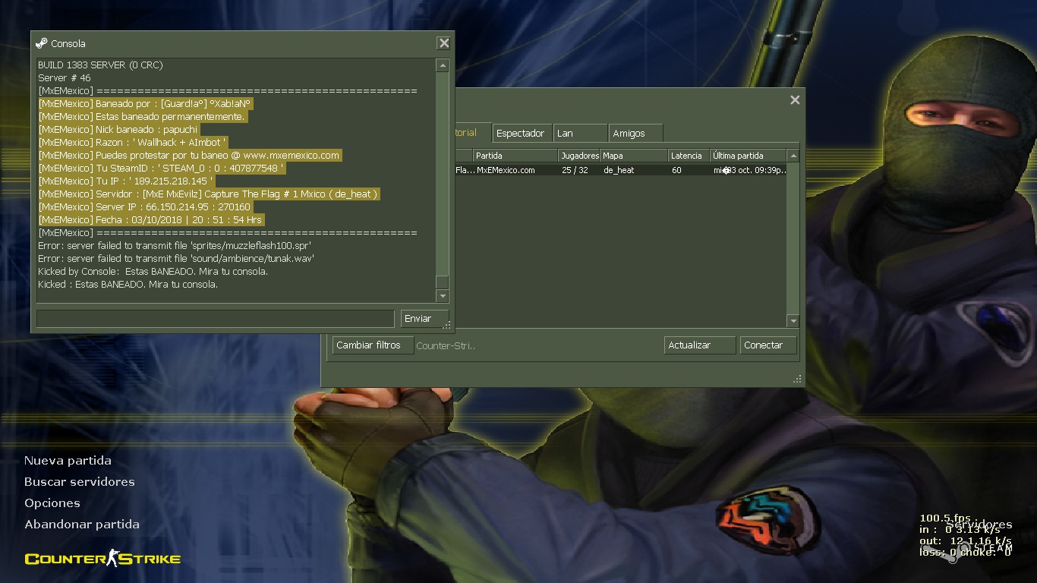Viewport: 1037px width, 583px height.
Task: Click server list scrollbar up arrow
Action: 793,156
